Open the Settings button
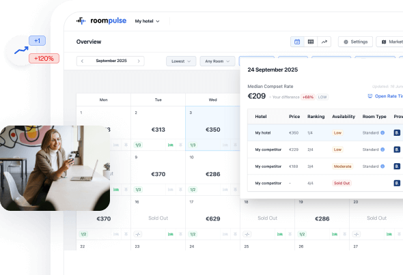Viewport: 403px width, 275px height. click(x=355, y=42)
